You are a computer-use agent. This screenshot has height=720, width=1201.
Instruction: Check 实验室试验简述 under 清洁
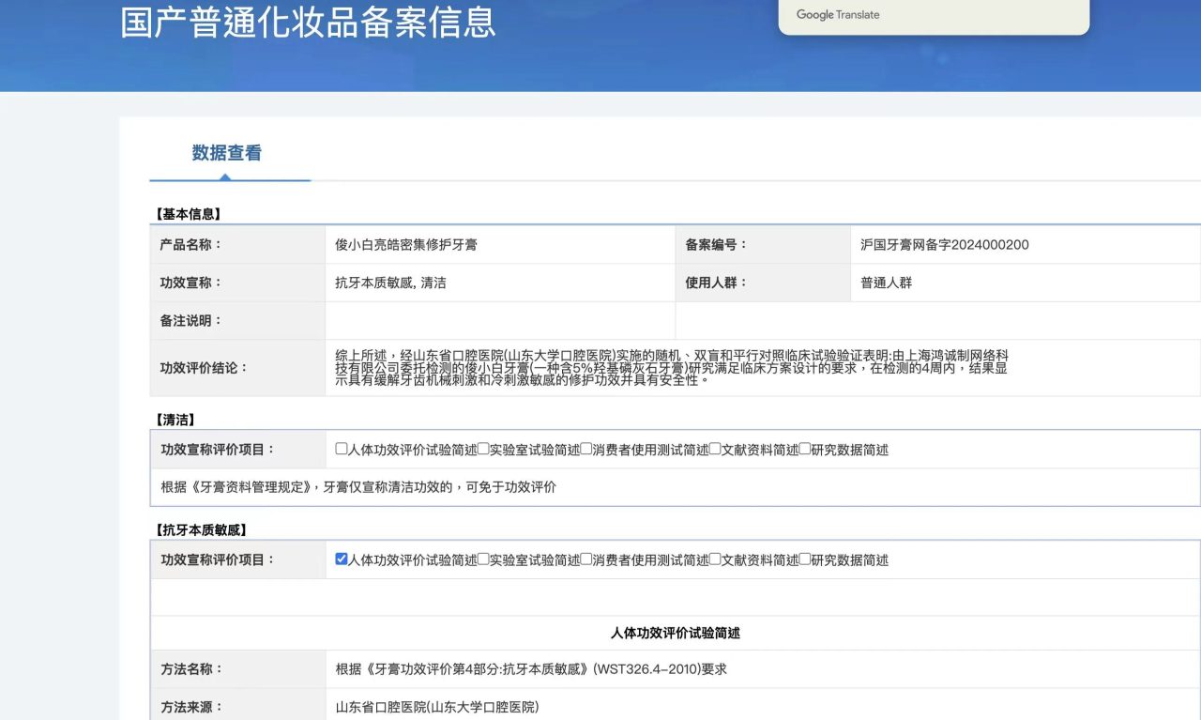[481, 449]
